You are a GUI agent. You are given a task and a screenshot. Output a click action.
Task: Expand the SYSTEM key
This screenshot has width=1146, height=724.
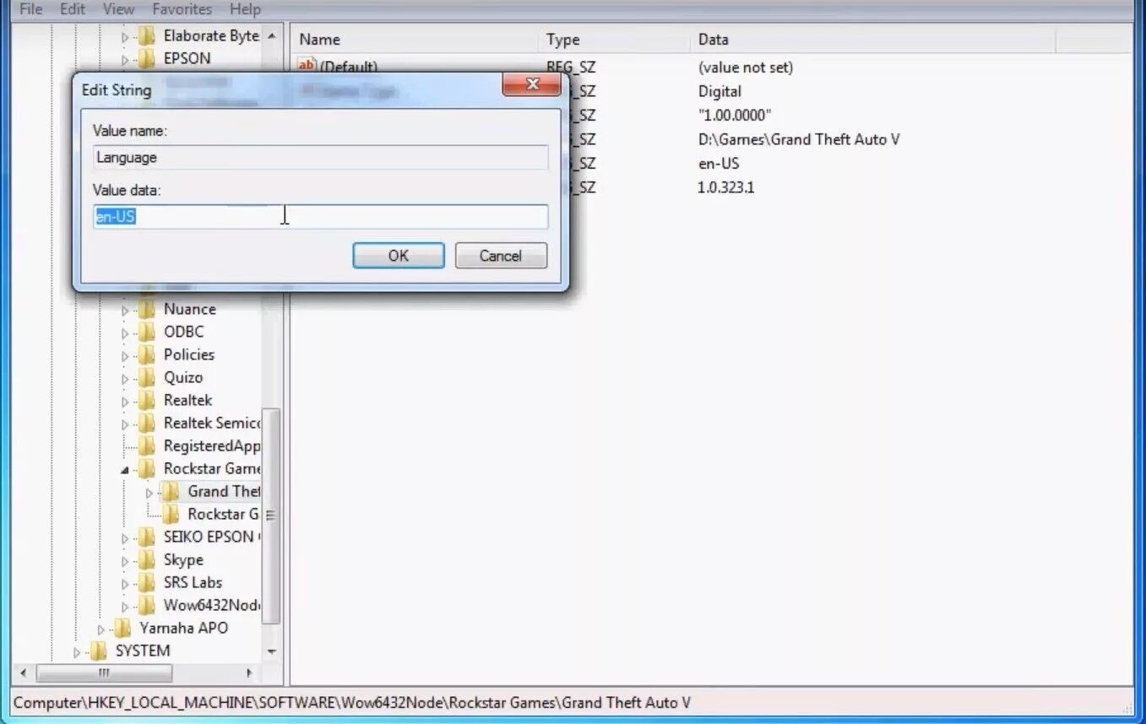click(76, 651)
